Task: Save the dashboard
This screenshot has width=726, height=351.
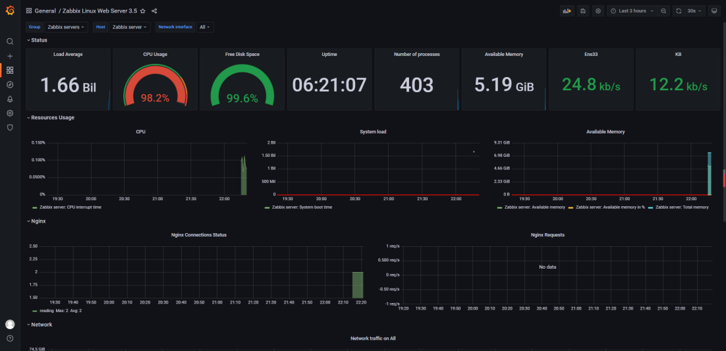Action: click(583, 11)
